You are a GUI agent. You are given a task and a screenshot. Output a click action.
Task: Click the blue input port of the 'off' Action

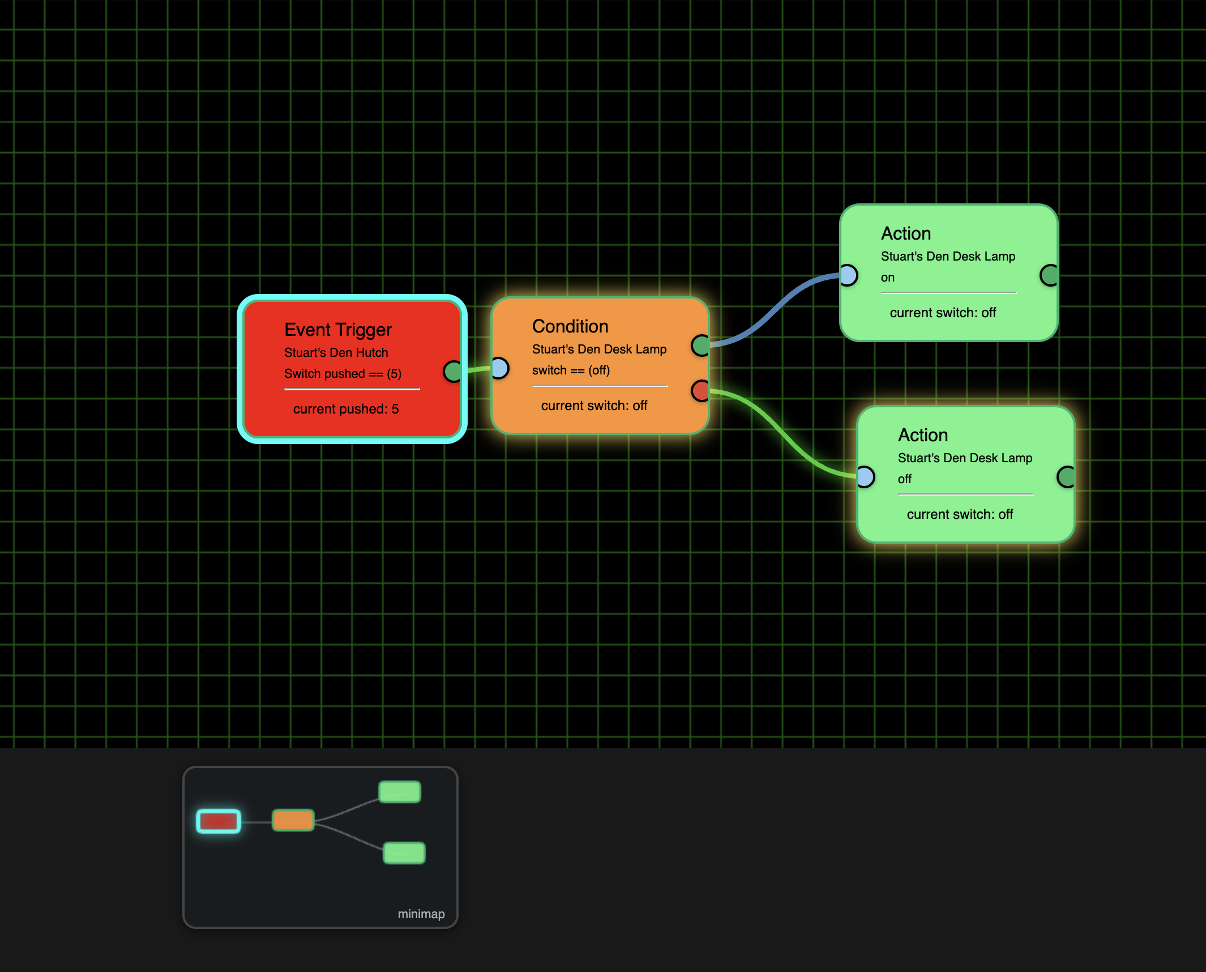pos(865,477)
